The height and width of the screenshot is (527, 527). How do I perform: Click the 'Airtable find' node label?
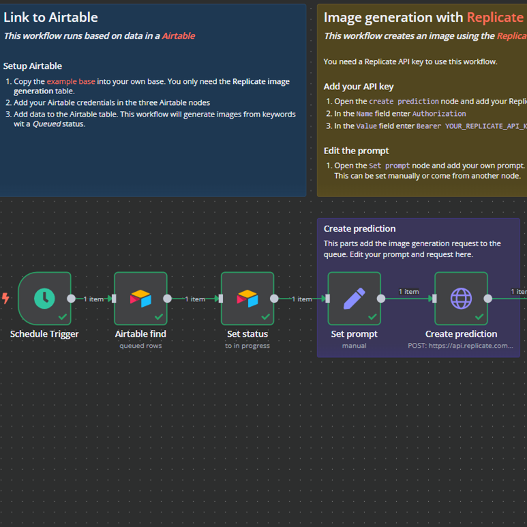(140, 334)
